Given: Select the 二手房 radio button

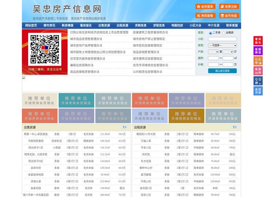Looking at the screenshot, I should pyautogui.click(x=210, y=33).
